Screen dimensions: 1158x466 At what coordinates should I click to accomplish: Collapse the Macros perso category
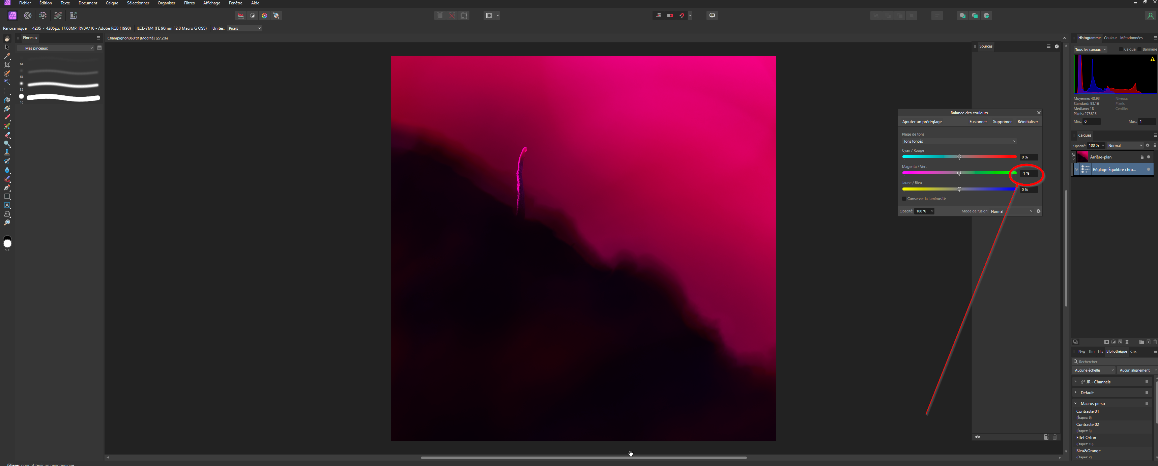[x=1075, y=404]
